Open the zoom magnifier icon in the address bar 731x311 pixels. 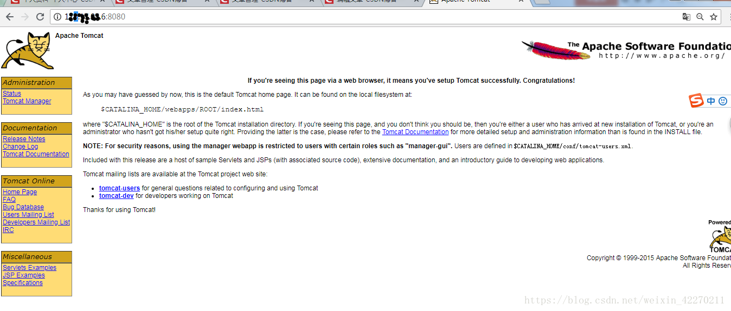click(x=700, y=17)
